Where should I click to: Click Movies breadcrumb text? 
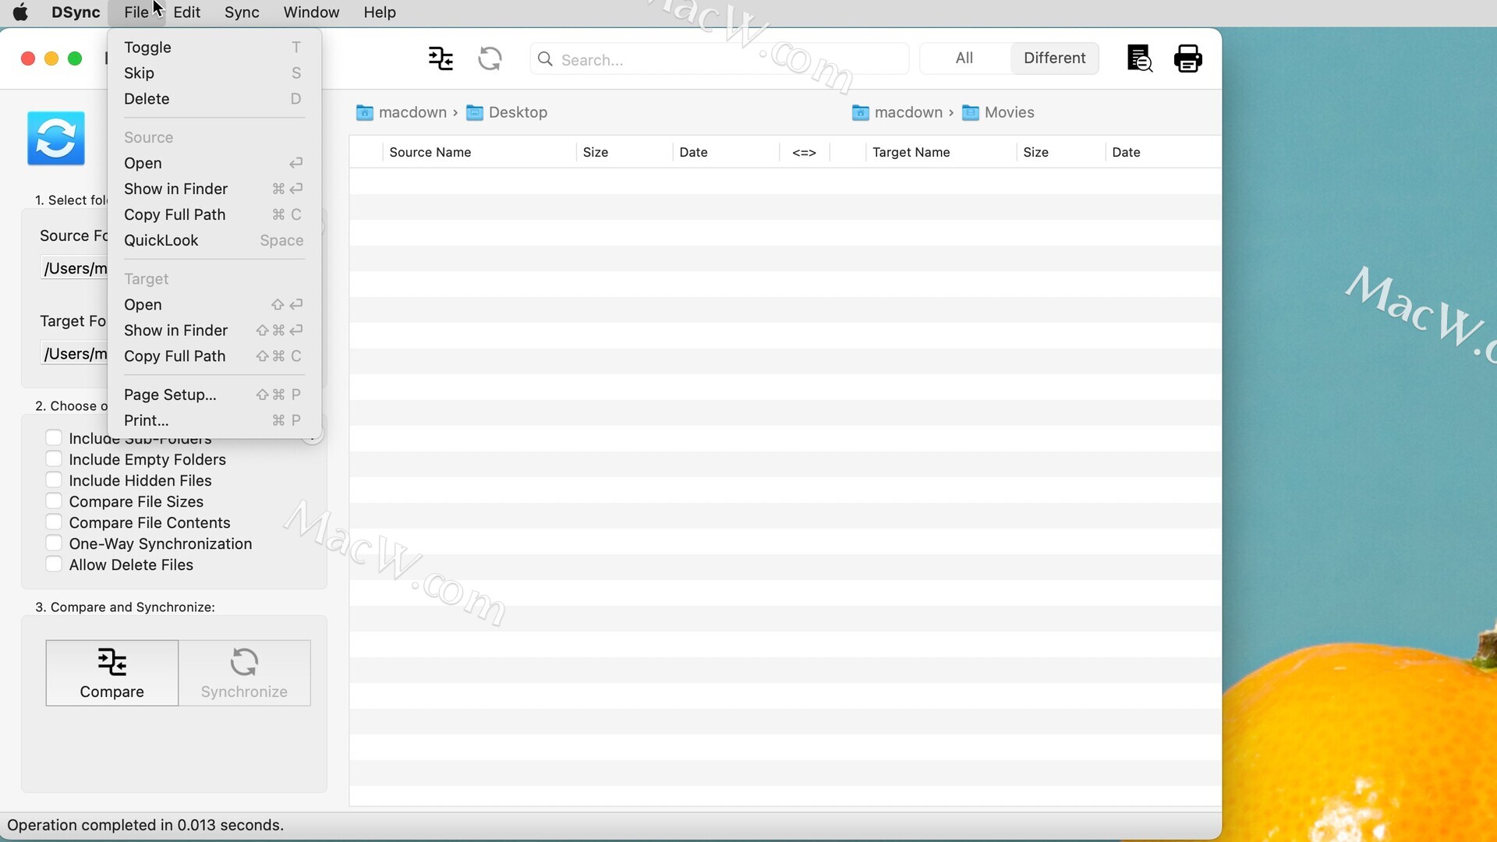[1009, 112]
